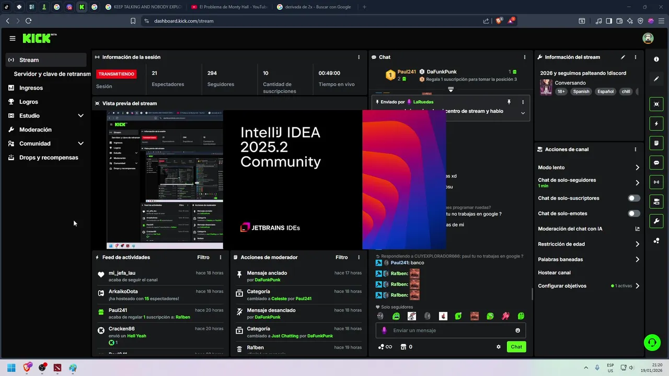Click the info icon in right sidebar
669x376 pixels.
tap(656, 59)
